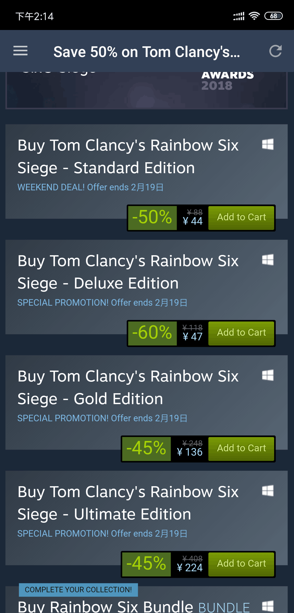Click Windows icon beside Rainbow Six Bundle
This screenshot has height=613, width=294.
click(268, 606)
